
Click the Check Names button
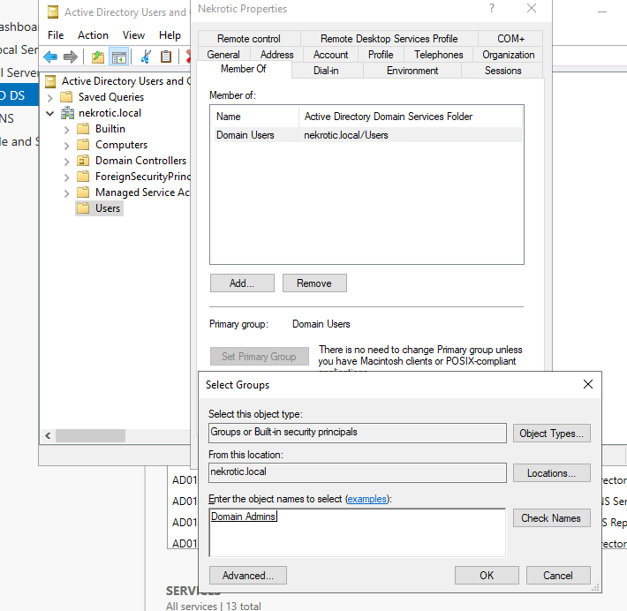pos(551,517)
